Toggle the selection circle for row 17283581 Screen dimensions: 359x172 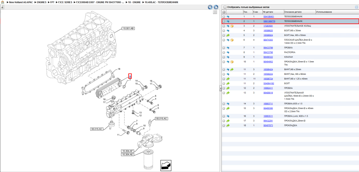[224, 26]
